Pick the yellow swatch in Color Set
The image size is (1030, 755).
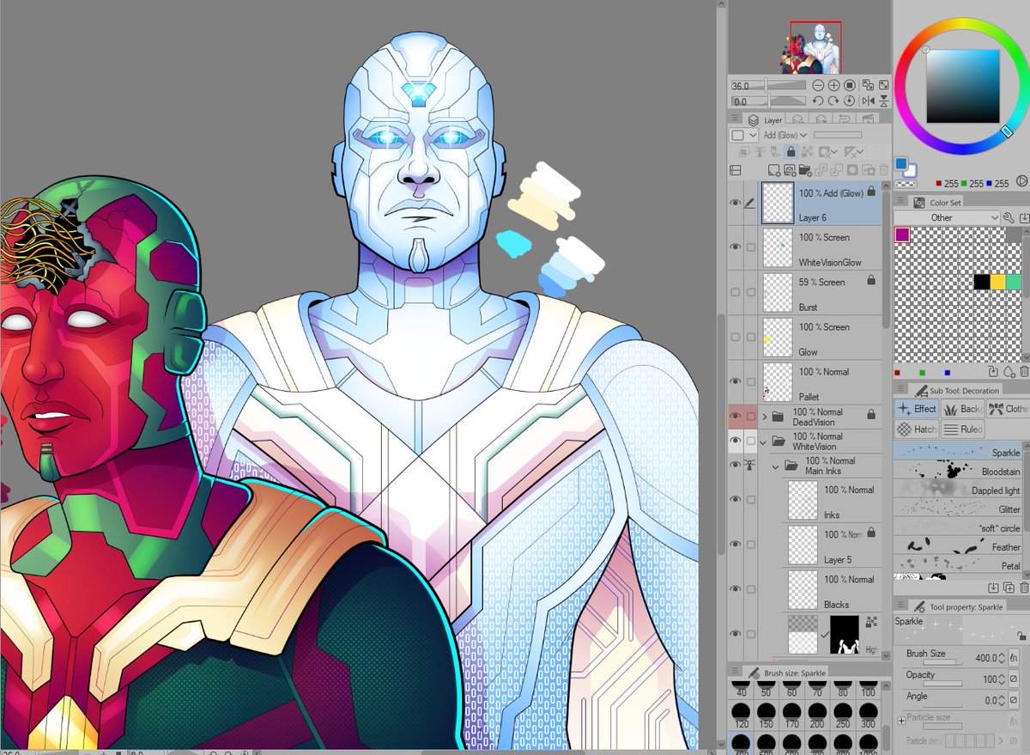(x=997, y=282)
